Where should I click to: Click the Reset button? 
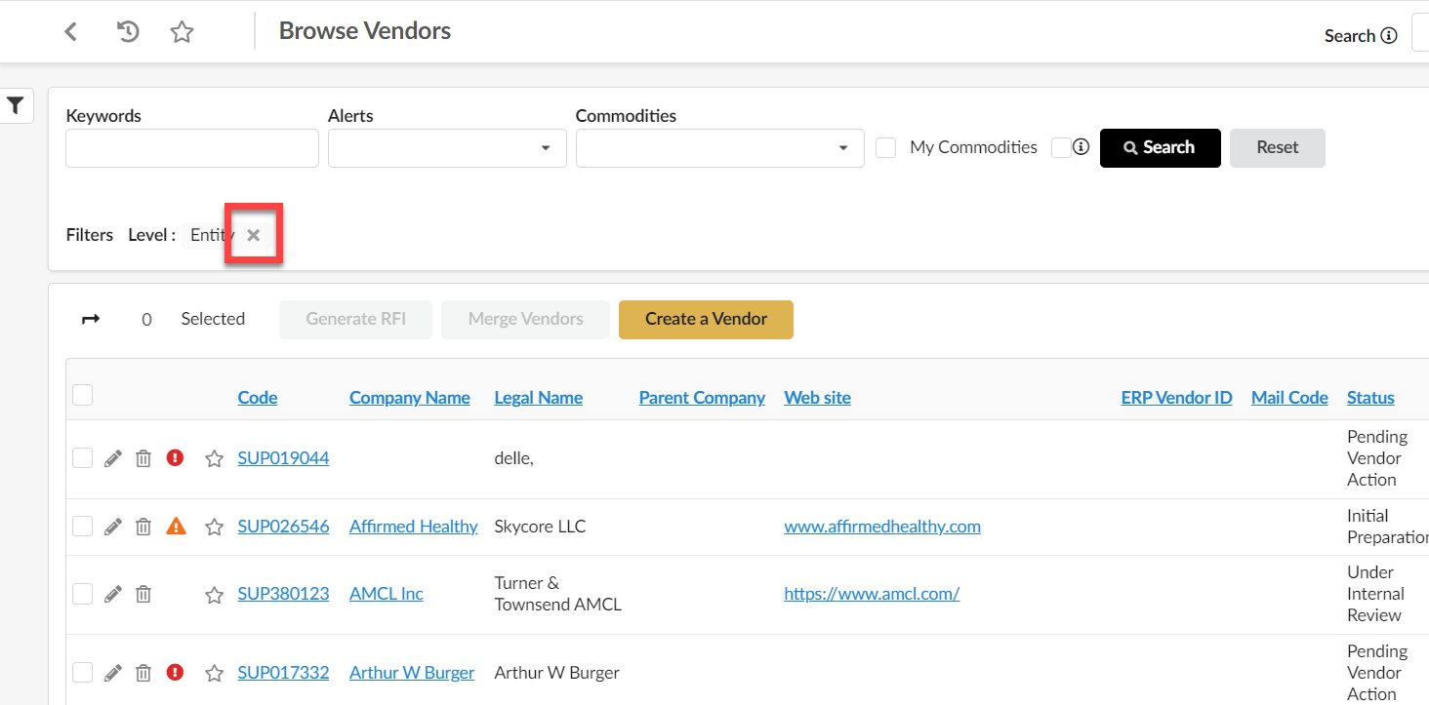(x=1278, y=148)
